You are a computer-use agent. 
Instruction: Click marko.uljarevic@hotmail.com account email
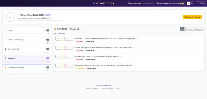[169, 3]
